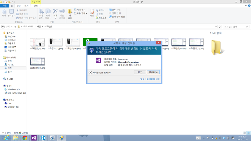251x141 pixels.
Task: Open the File (파일) tab
Action: (x=5, y=6)
